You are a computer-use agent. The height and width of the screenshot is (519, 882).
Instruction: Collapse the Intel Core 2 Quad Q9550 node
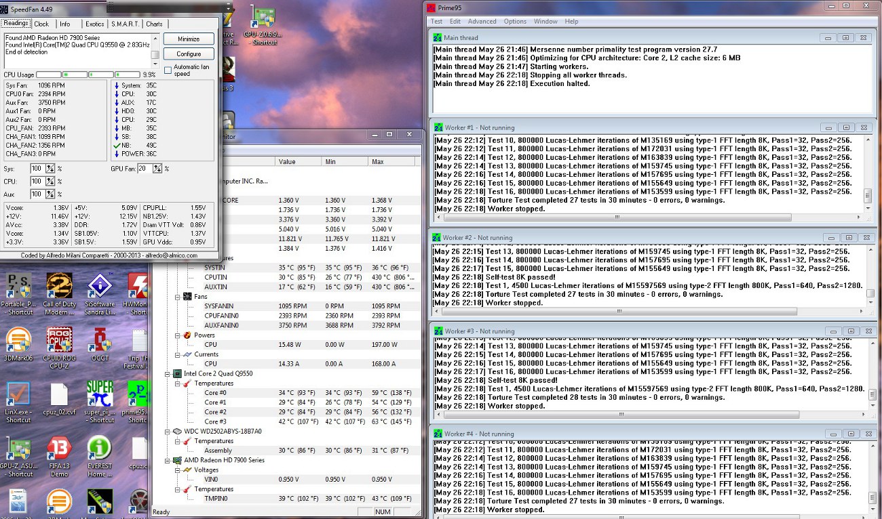click(x=168, y=373)
